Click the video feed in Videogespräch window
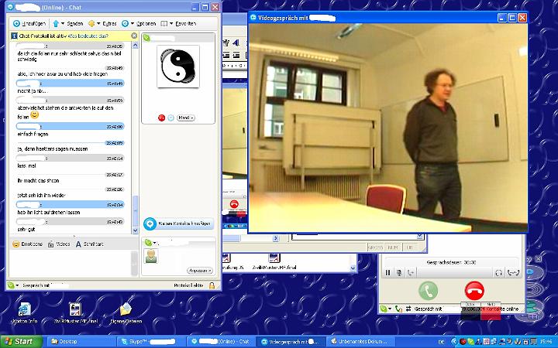 pyautogui.click(x=388, y=128)
